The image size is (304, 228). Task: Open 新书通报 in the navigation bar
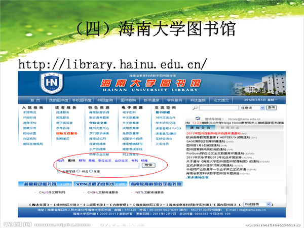tap(151, 100)
